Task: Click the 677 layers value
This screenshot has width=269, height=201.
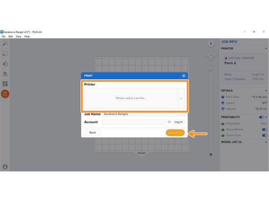Action: point(264,103)
